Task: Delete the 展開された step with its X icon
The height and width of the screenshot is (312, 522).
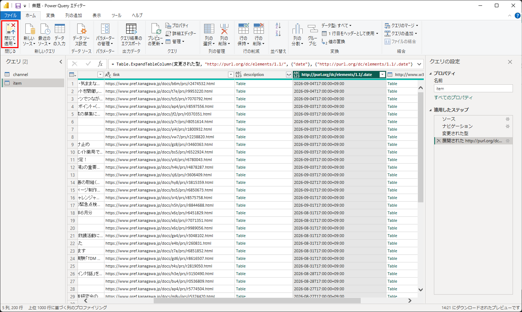Action: coord(439,141)
